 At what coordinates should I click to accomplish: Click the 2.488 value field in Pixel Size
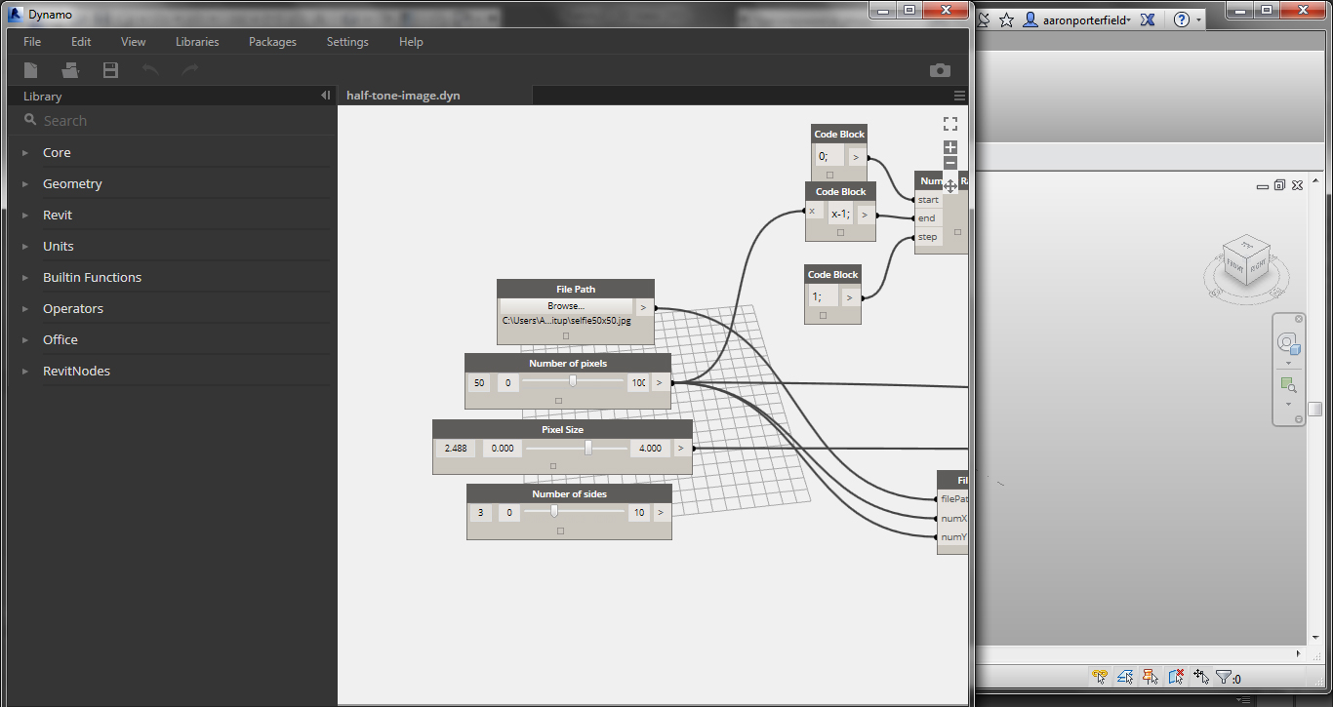pos(456,449)
